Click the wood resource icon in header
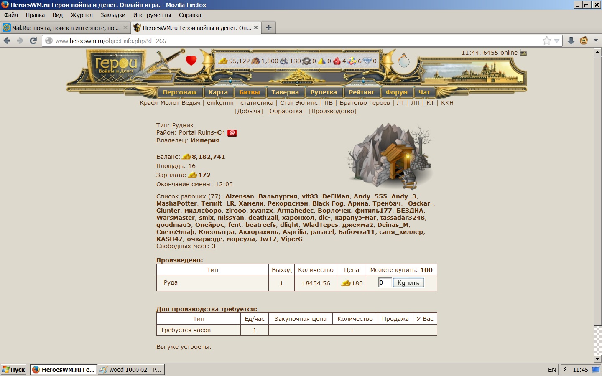The image size is (602, 376). [x=256, y=61]
